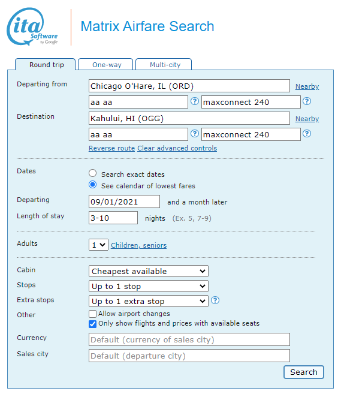
Task: Uncheck Only show flights with available seats
Action: pos(92,324)
